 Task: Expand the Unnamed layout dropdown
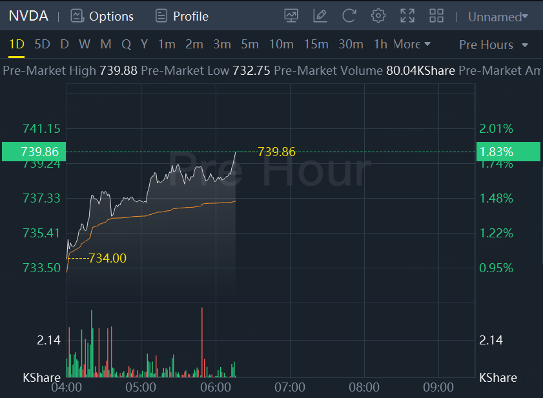coord(497,17)
